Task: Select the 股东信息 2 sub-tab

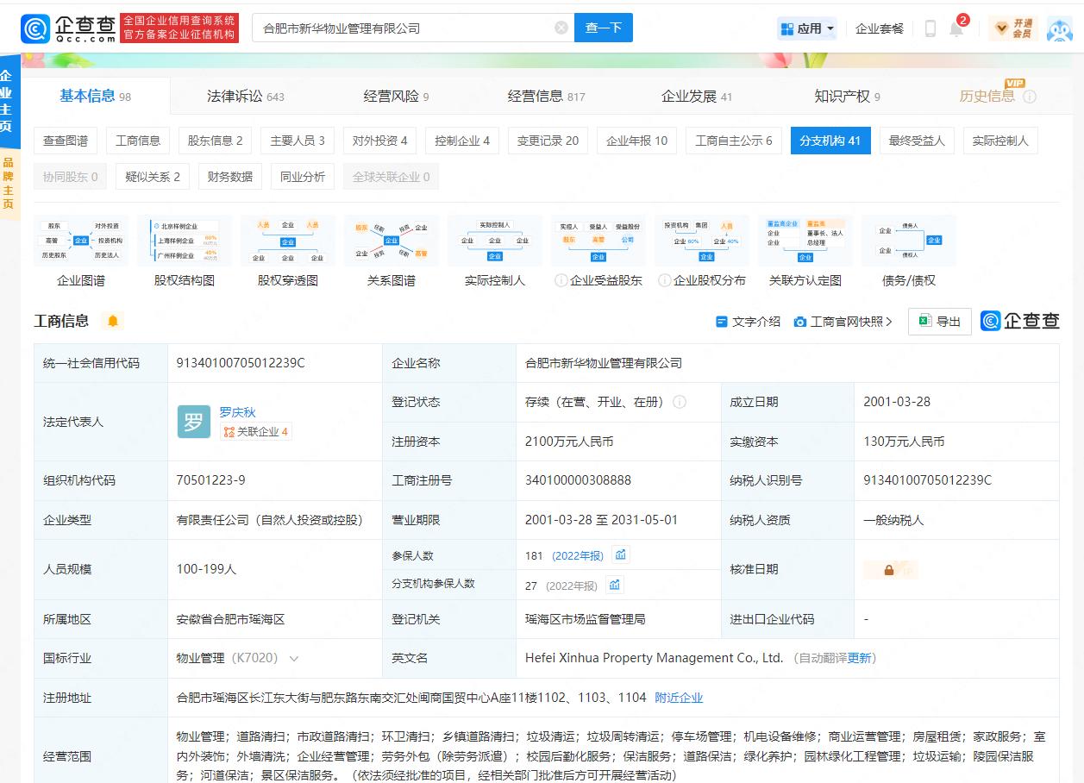Action: coord(216,141)
